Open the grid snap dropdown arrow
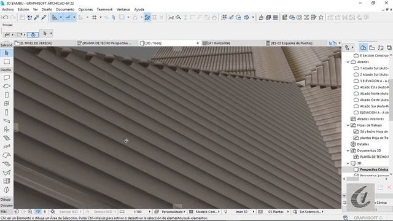 click(101, 17)
